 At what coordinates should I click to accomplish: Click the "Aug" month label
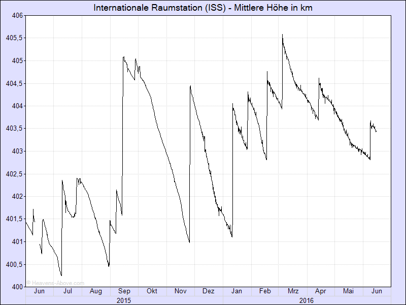(96, 291)
